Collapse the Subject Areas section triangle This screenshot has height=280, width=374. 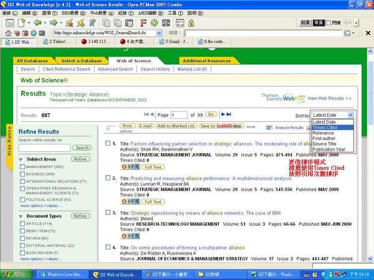click(x=21, y=159)
